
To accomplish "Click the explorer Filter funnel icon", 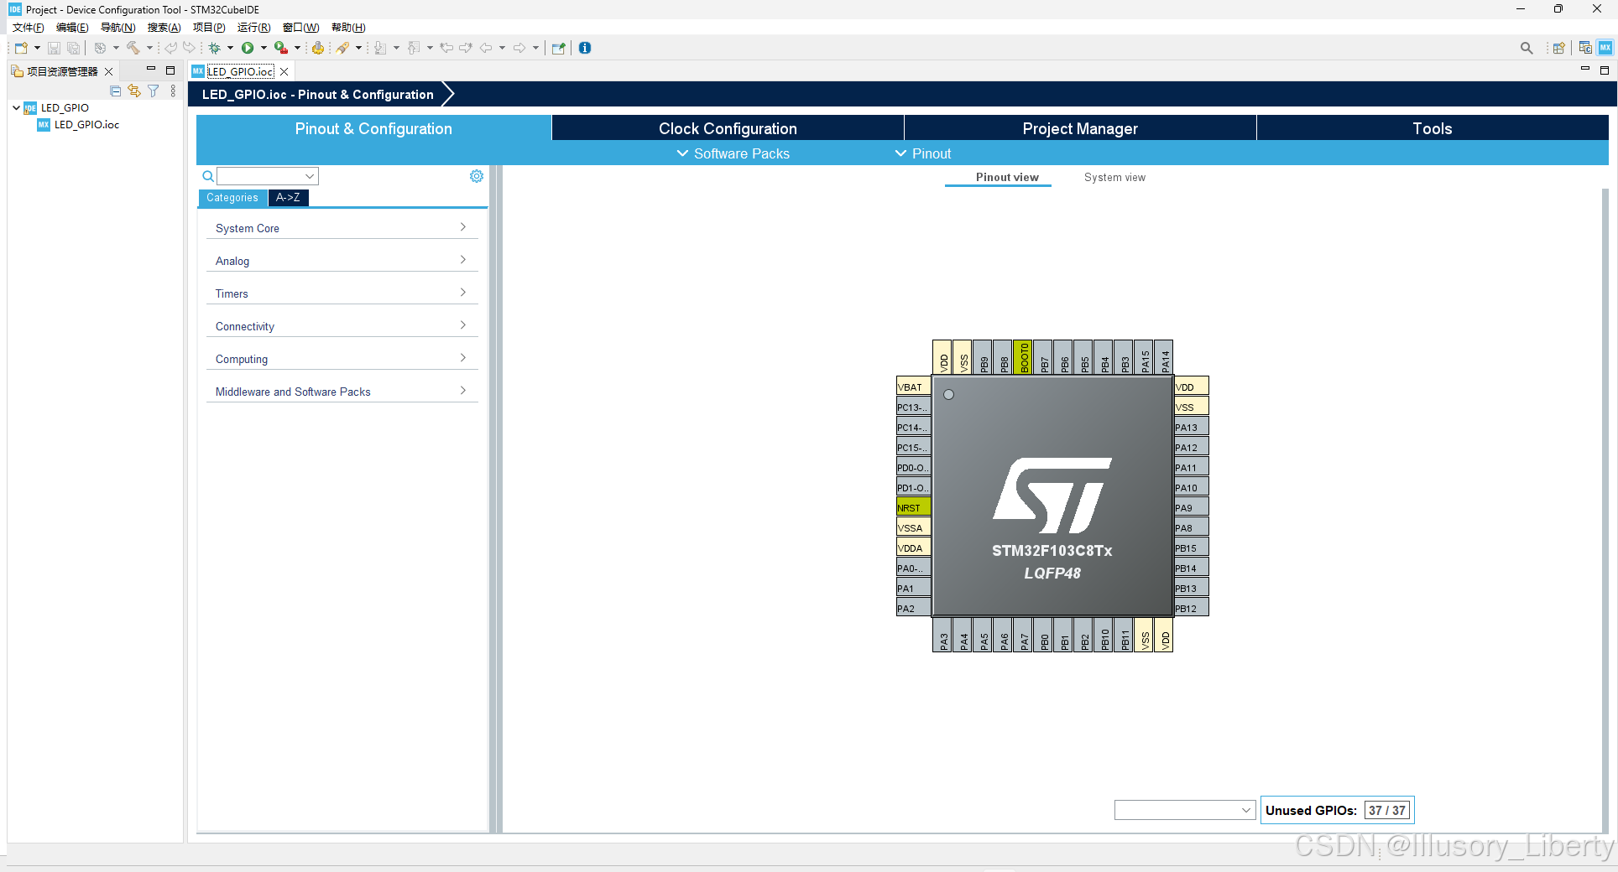I will [x=153, y=91].
